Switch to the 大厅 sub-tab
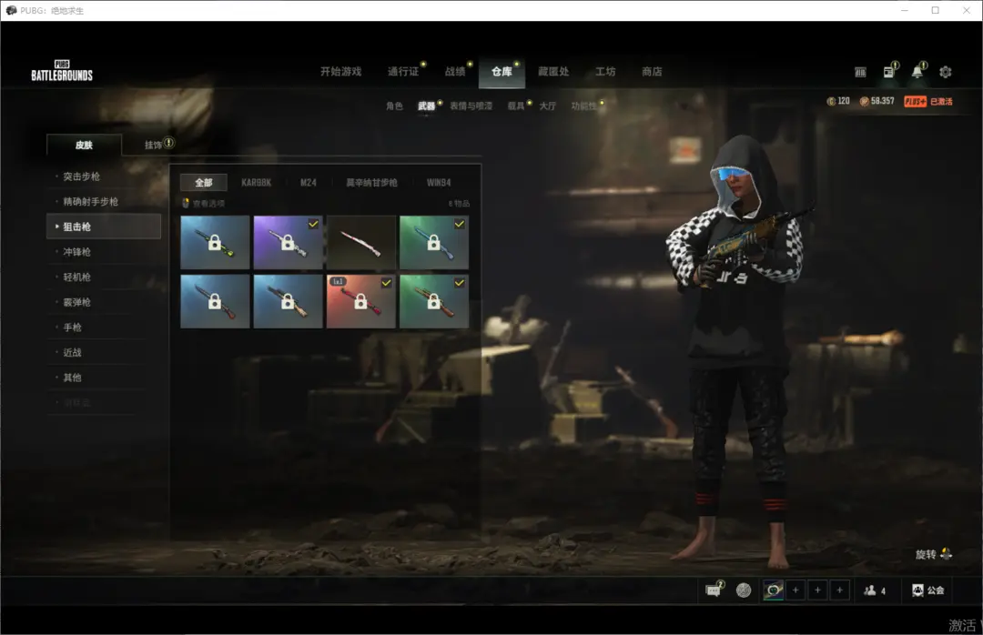983x635 pixels. pos(548,106)
